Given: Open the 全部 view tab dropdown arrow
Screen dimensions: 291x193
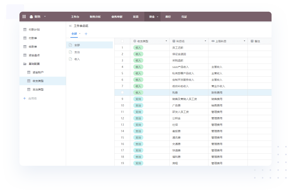Looking at the screenshot, I should click(80, 33).
